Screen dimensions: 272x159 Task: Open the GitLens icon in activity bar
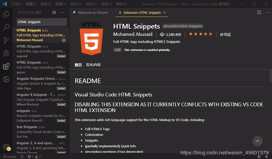6,79
